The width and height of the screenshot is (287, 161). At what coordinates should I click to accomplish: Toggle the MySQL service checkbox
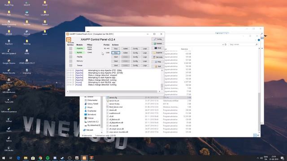point(71,53)
